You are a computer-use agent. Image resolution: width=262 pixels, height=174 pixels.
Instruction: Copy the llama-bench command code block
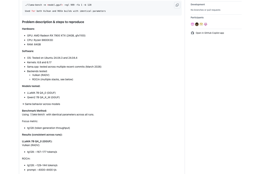point(177,5)
